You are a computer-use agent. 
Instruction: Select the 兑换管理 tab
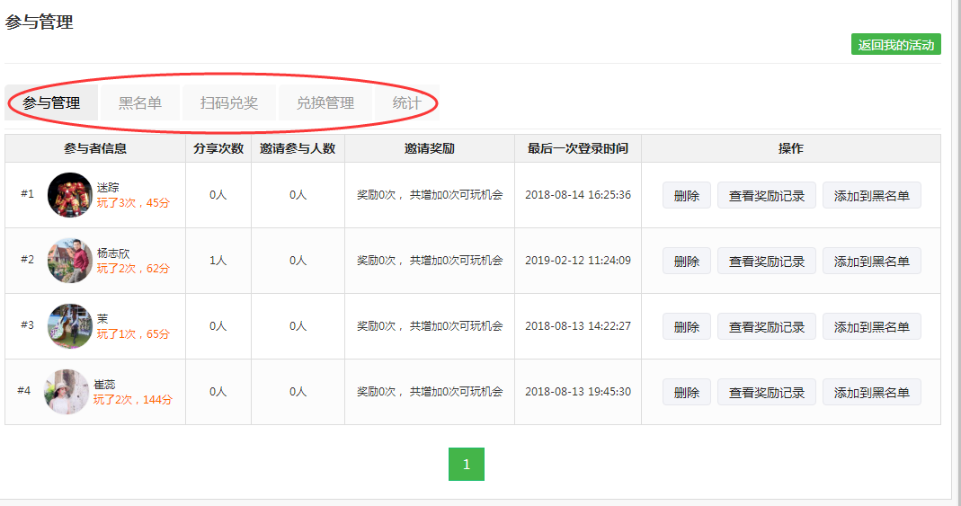tap(325, 103)
